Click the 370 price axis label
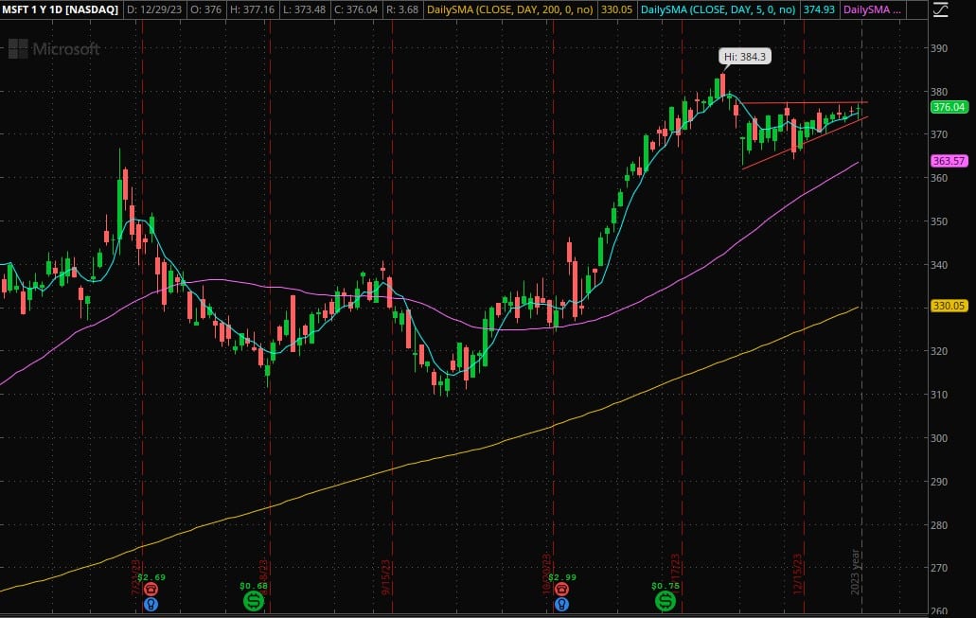Screen dimensions: 976x618 [939, 134]
